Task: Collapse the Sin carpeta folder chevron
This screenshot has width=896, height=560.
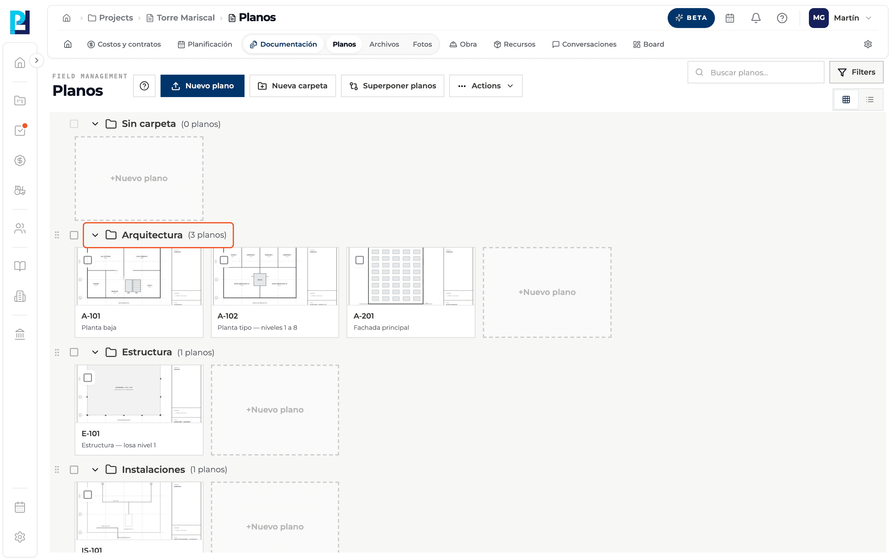Action: (x=95, y=124)
